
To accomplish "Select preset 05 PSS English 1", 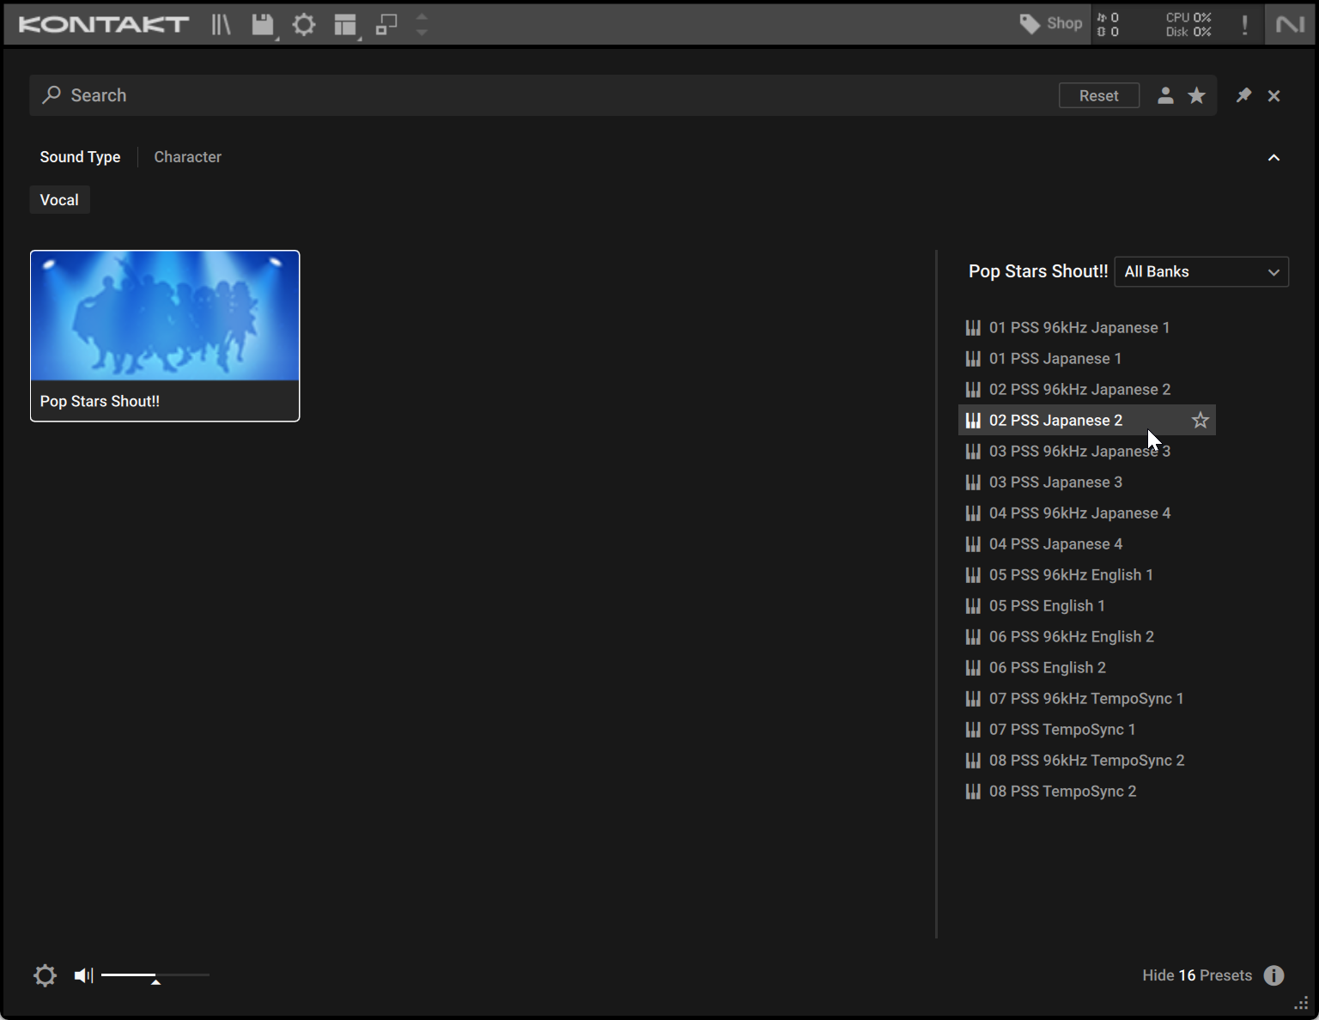I will (1087, 605).
